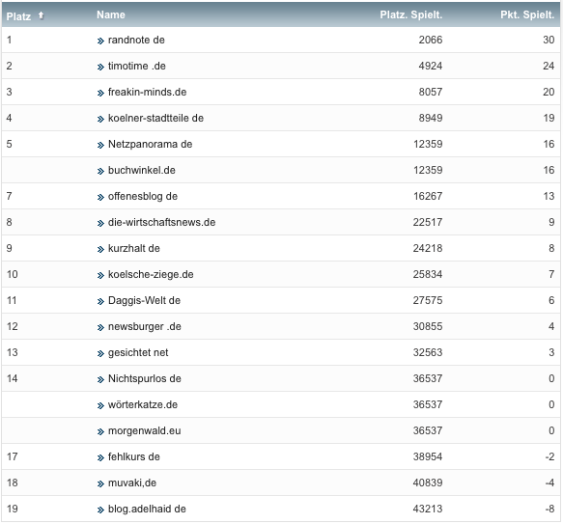Click the arrow icon before blog.adelhaid de

(100, 510)
